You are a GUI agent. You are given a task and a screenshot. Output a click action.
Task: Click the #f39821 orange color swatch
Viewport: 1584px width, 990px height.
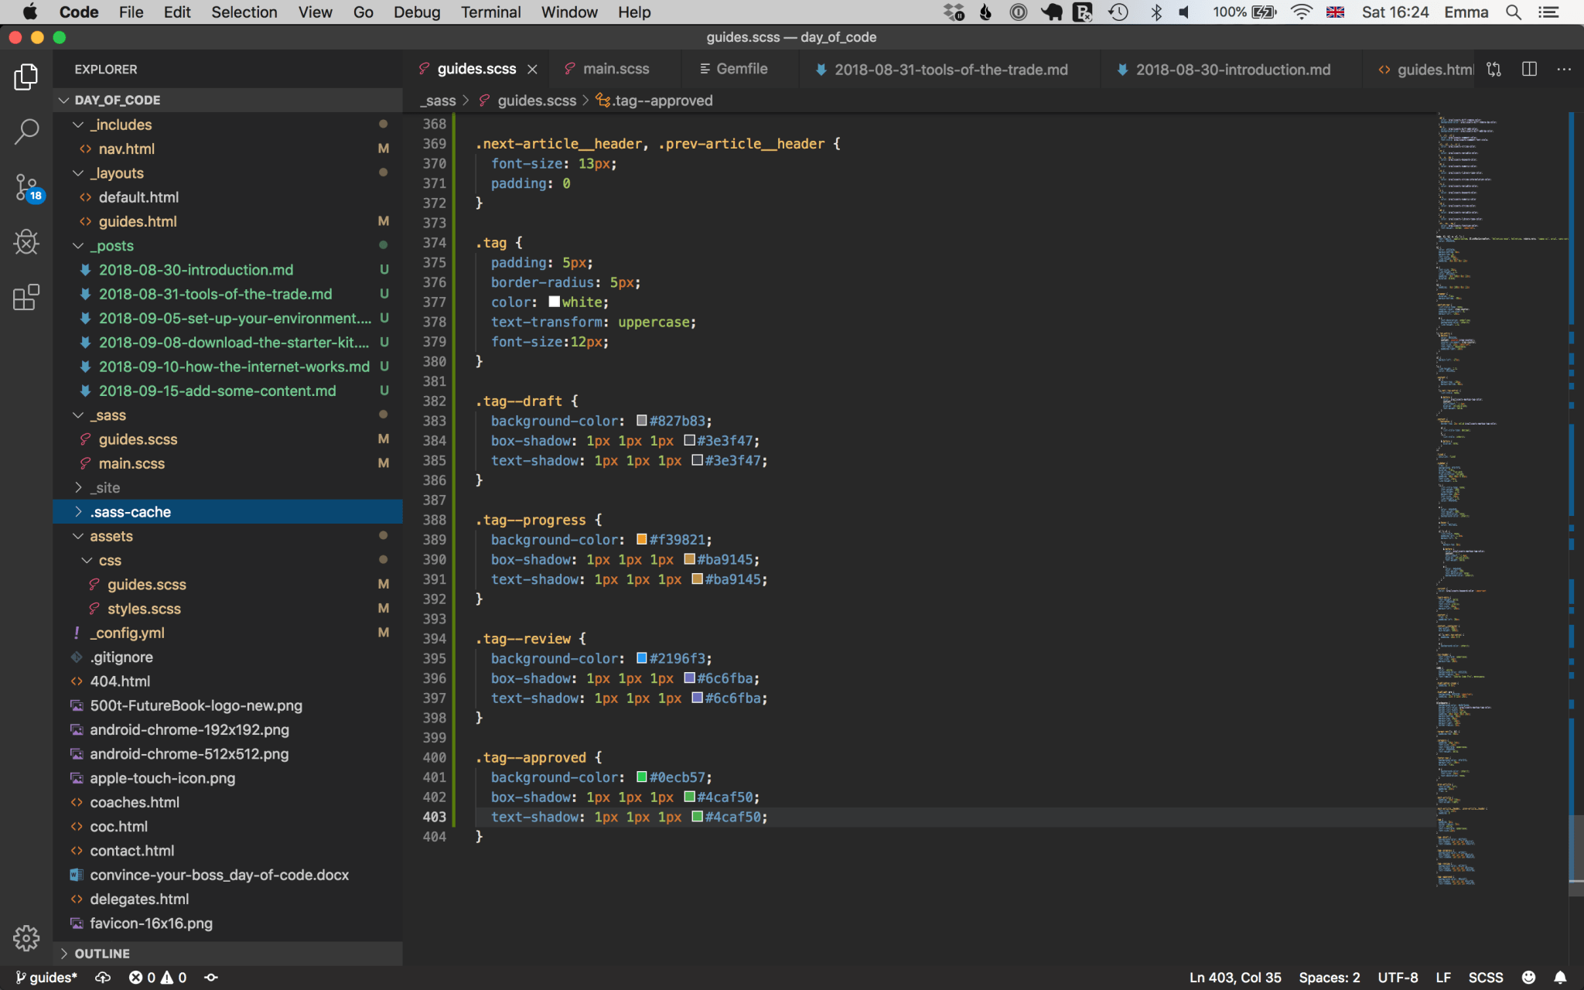coord(641,539)
